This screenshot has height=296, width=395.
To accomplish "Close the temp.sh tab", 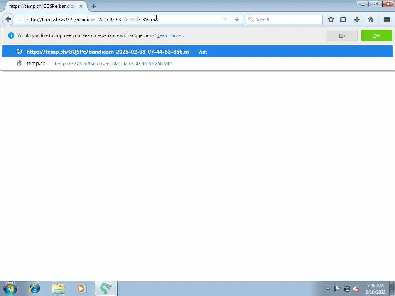I will point(81,6).
